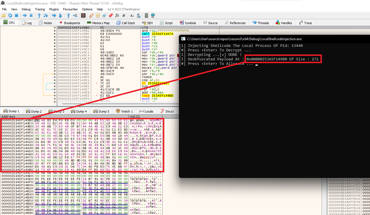This screenshot has width=370, height=215.
Task: Switch to the Memory Map tab
Action: pyautogui.click(x=98, y=23)
